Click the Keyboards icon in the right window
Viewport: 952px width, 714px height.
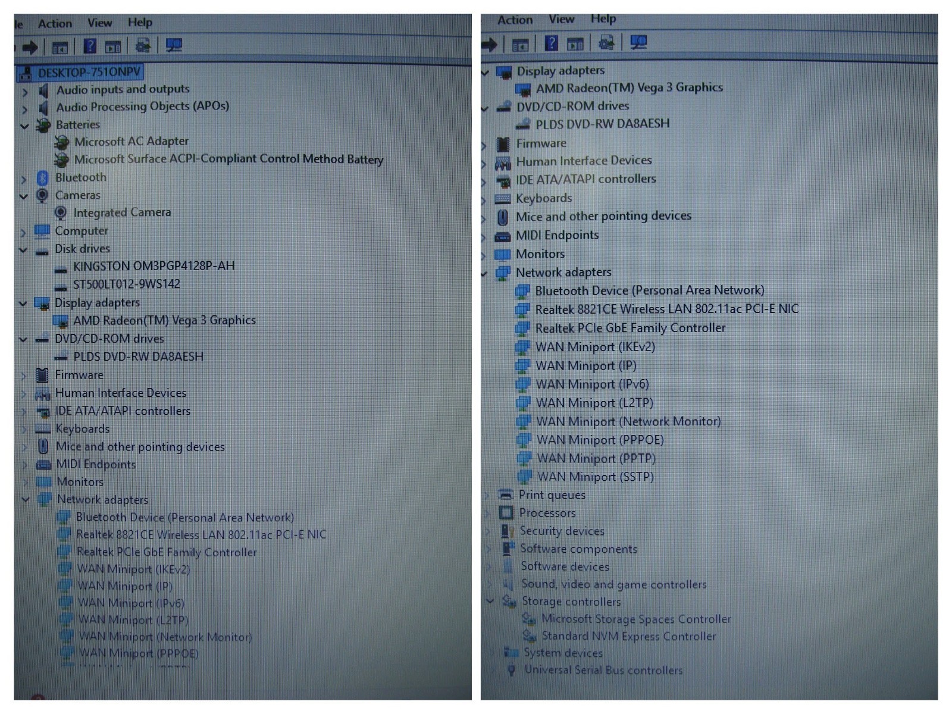[x=503, y=199]
